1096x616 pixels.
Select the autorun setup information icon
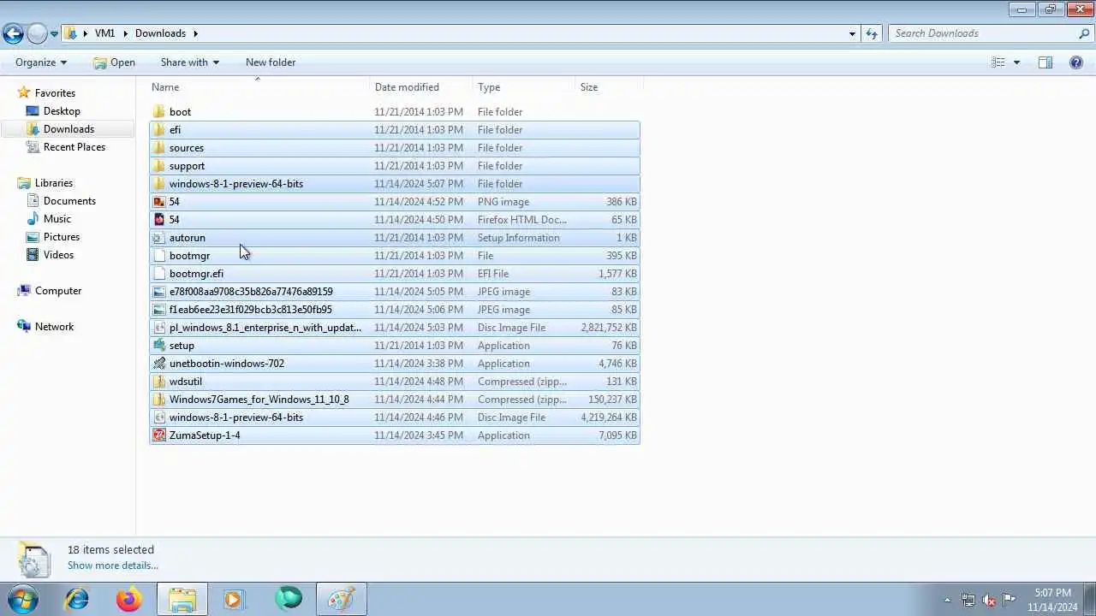coord(159,238)
